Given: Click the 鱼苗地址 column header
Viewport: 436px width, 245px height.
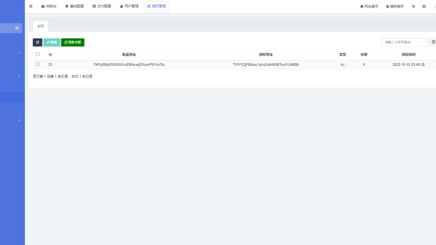Looking at the screenshot, I should pyautogui.click(x=129, y=55).
